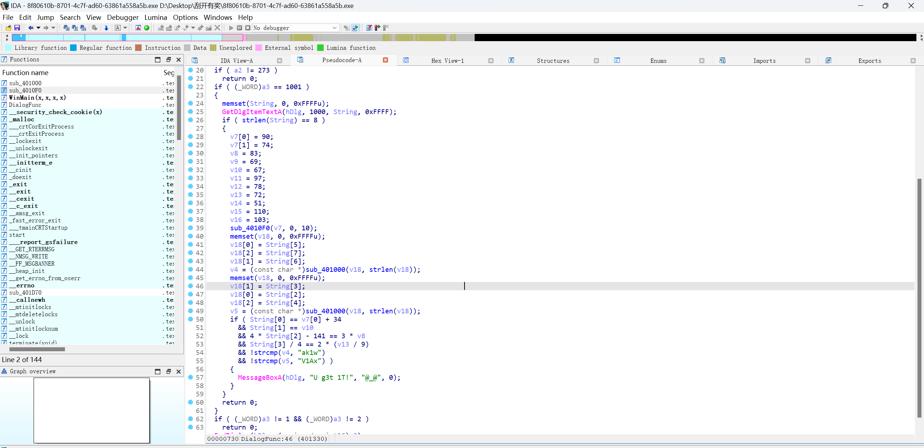Open back-navigation history dropdown arrow
The height and width of the screenshot is (448, 924).
(x=38, y=28)
